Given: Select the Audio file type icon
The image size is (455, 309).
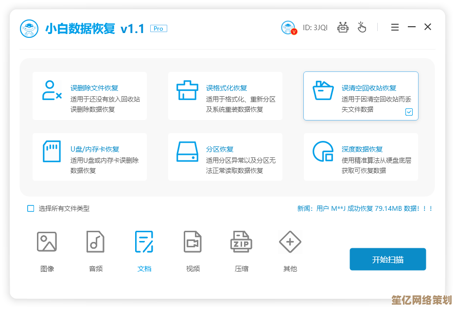Looking at the screenshot, I should [96, 242].
